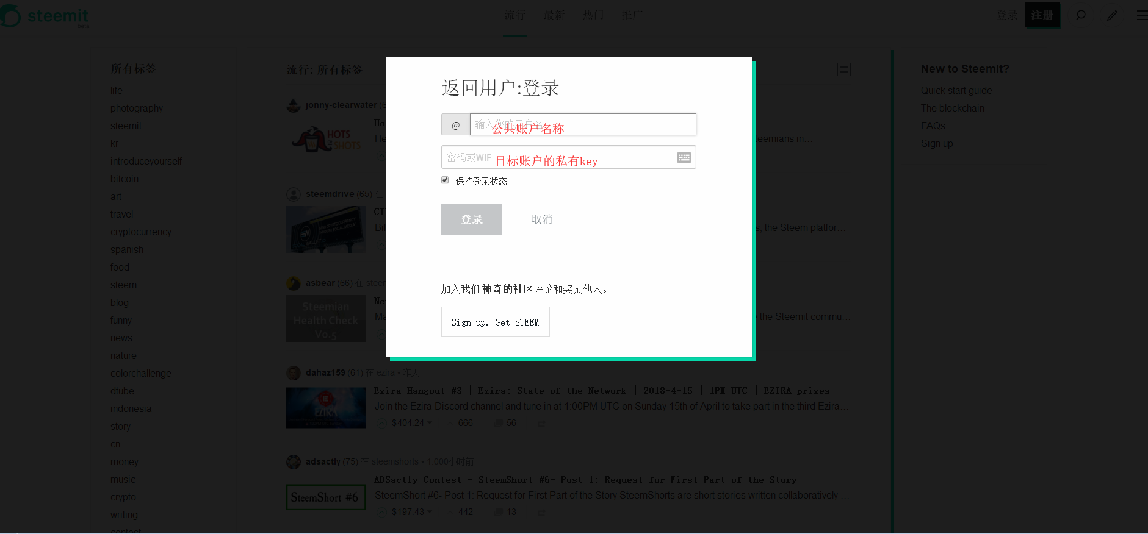
Task: Select the steemit tag
Action: pos(126,126)
